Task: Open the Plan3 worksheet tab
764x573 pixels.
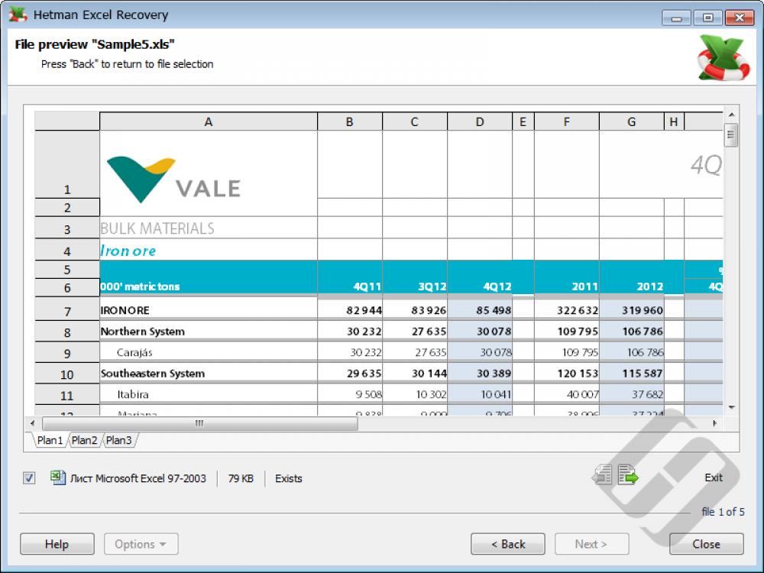Action: pyautogui.click(x=119, y=440)
